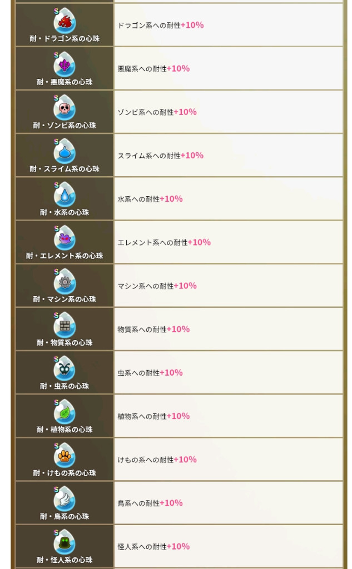This screenshot has height=569, width=352.
Task: Select the white wing bird orb icon
Action: (65, 498)
